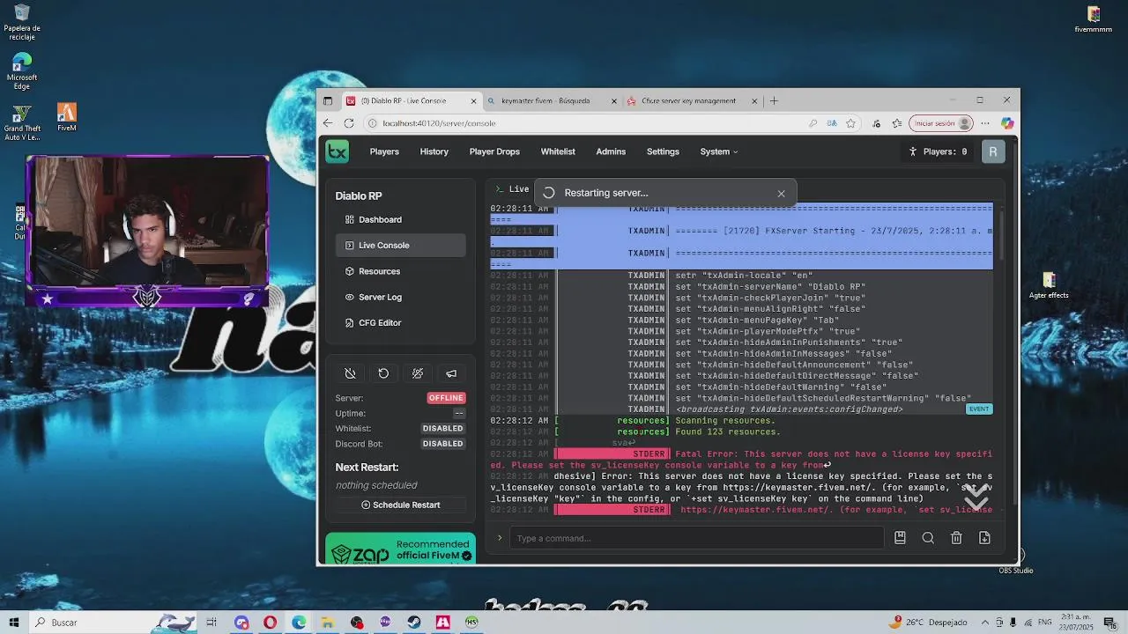This screenshot has width=1128, height=634.
Task: Open the txAdmin Settings page
Action: (x=663, y=151)
